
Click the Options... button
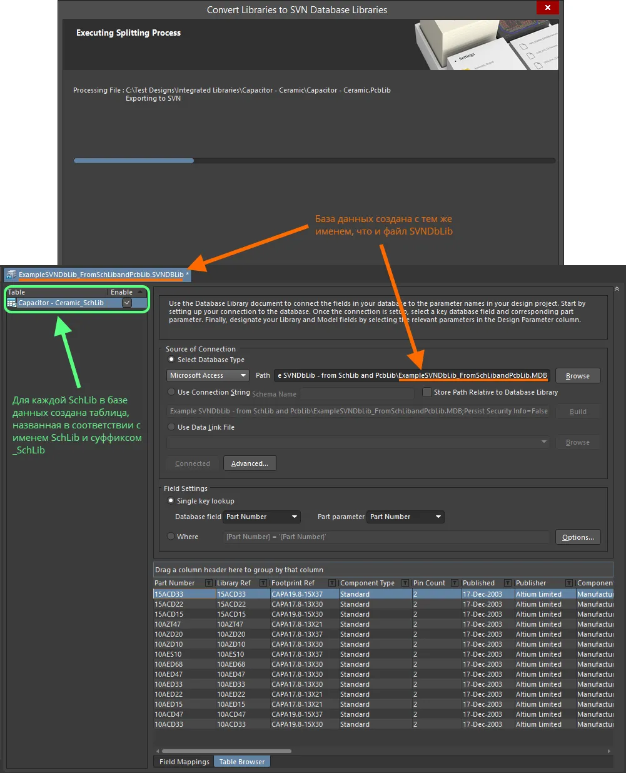pyautogui.click(x=578, y=537)
